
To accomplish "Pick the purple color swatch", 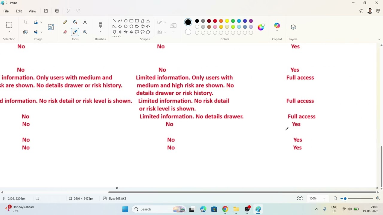I will click(x=251, y=21).
